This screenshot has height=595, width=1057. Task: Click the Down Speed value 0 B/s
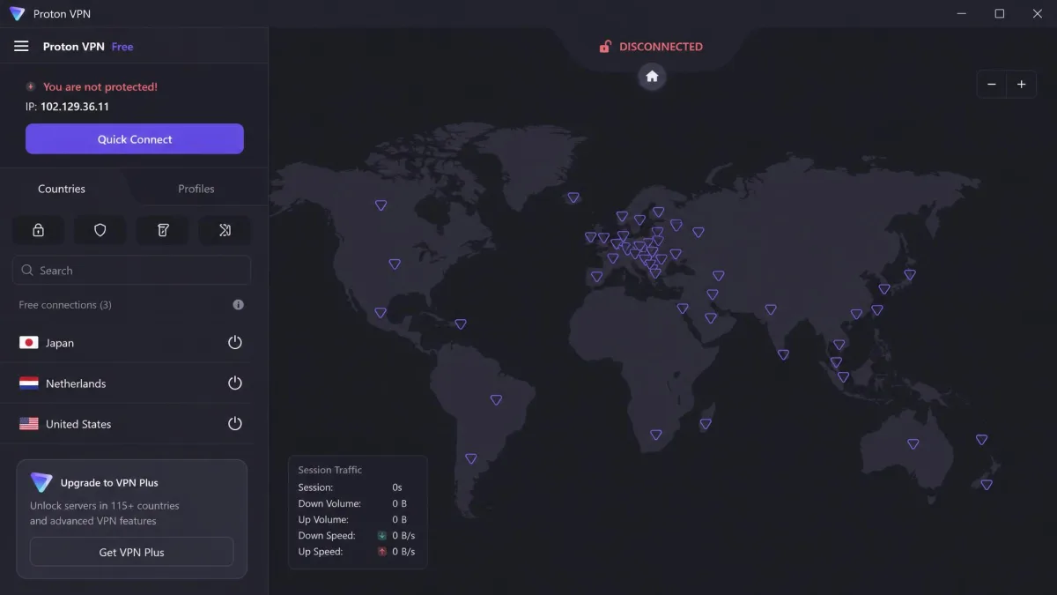[x=403, y=536]
